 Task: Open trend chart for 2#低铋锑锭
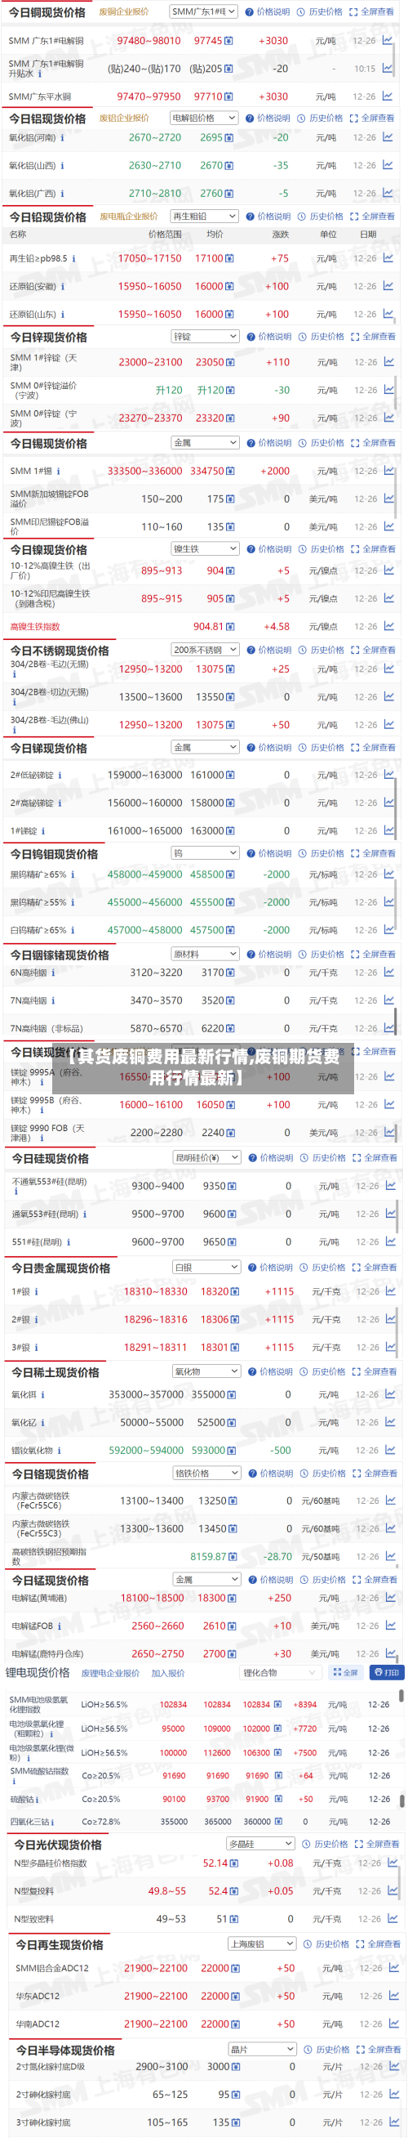tap(388, 774)
